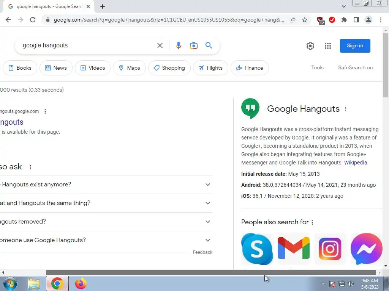Image resolution: width=389 pixels, height=291 pixels.
Task: Click the horizontal scrollbar thumb
Action: 211,273
